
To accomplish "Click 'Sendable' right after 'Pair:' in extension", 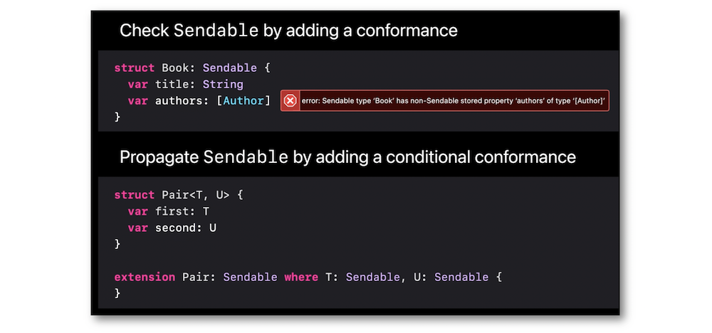I will [250, 277].
